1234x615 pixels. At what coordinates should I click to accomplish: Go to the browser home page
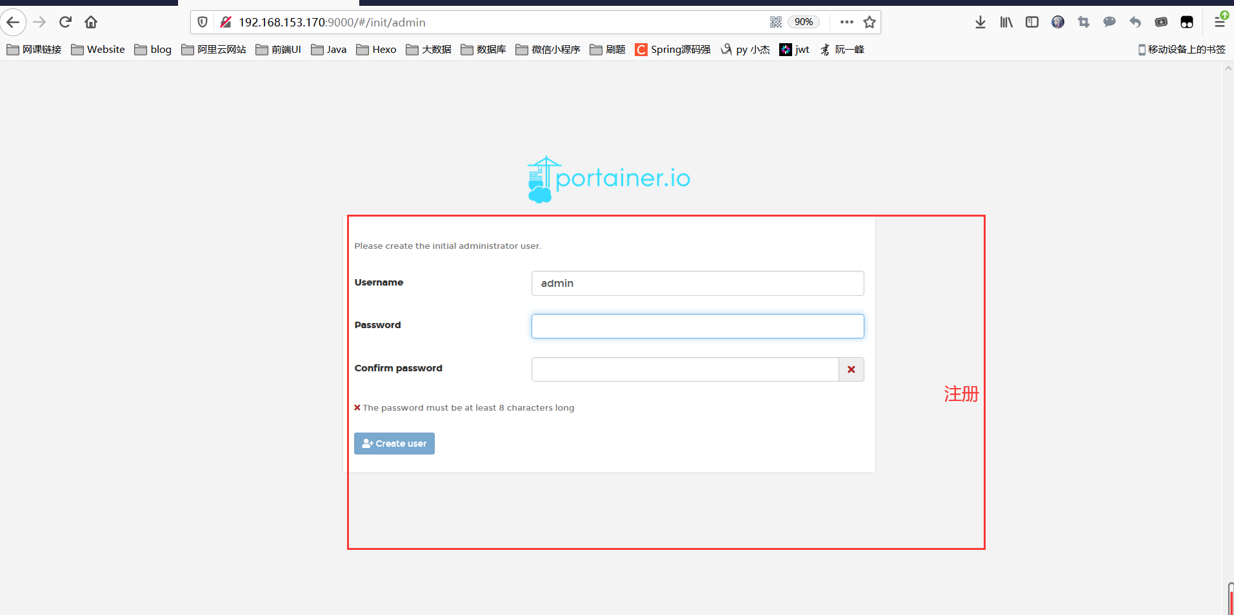[x=91, y=23]
